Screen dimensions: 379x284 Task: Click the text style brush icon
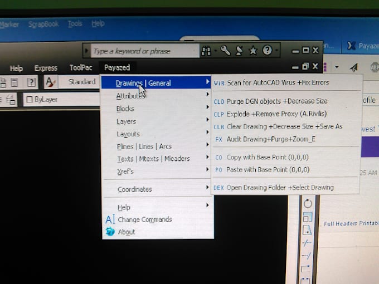coord(50,82)
